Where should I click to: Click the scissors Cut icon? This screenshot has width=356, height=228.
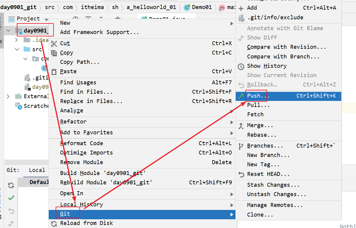pos(54,43)
